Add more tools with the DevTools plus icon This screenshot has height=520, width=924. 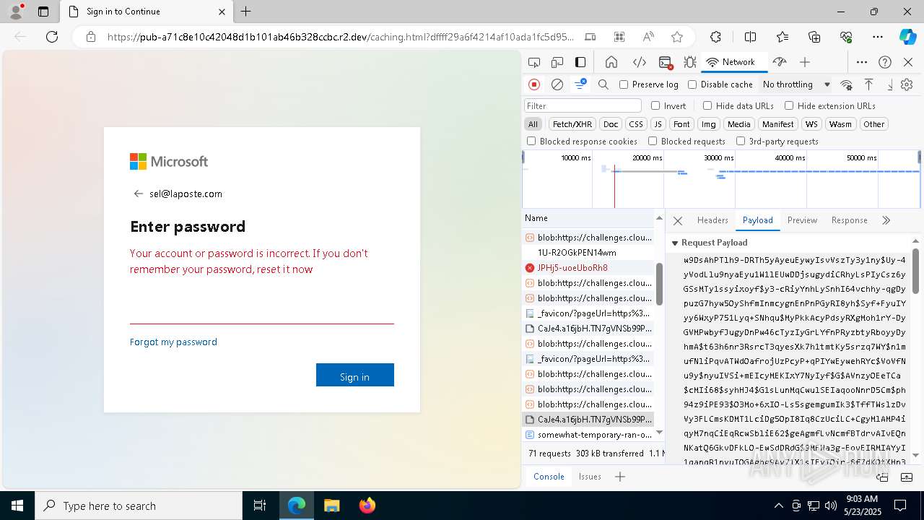805,62
